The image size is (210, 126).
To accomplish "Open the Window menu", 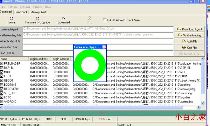I will click(x=37, y=7).
